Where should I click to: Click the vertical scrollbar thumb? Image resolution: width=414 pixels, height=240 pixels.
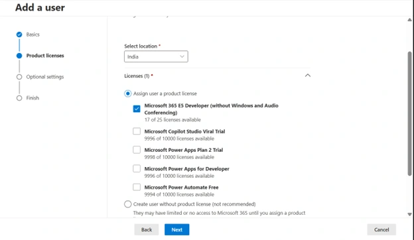click(409, 113)
